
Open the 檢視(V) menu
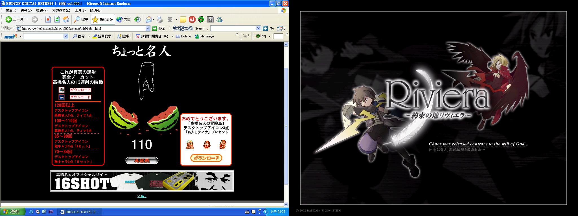click(x=42, y=10)
